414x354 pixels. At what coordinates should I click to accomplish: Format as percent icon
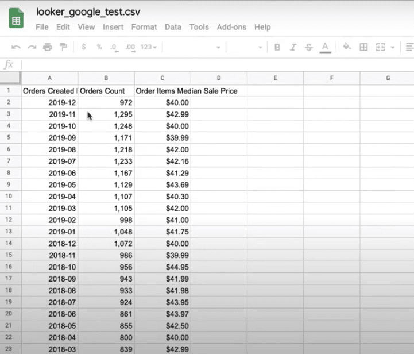coord(99,47)
